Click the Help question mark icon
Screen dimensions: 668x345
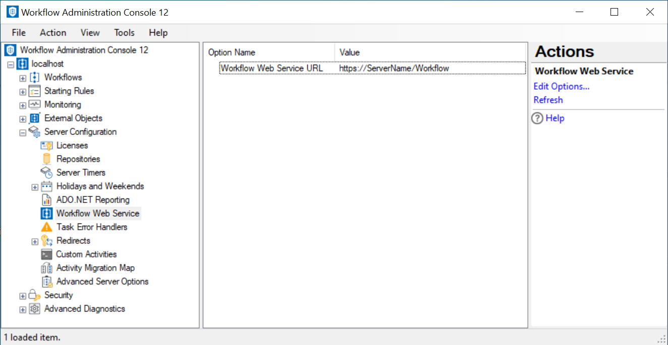[x=538, y=118]
